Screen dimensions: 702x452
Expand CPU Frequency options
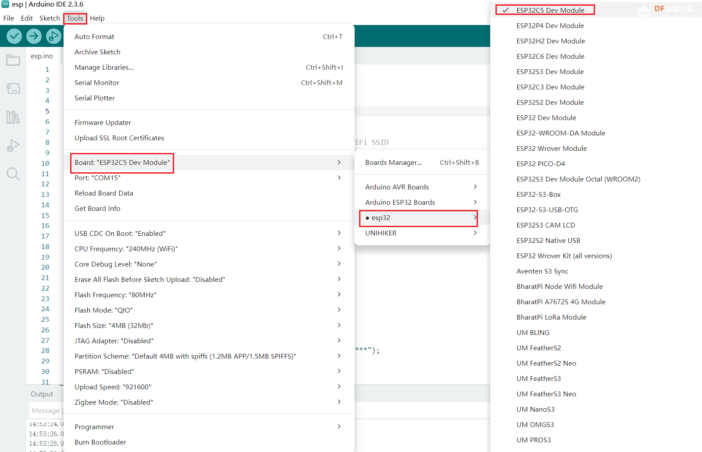click(x=209, y=249)
